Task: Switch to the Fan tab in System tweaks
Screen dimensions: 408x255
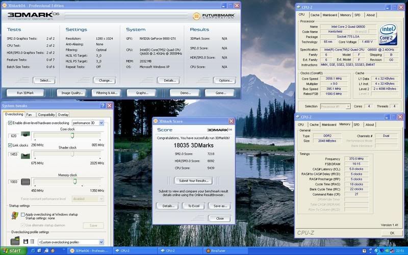Action: (x=30, y=115)
